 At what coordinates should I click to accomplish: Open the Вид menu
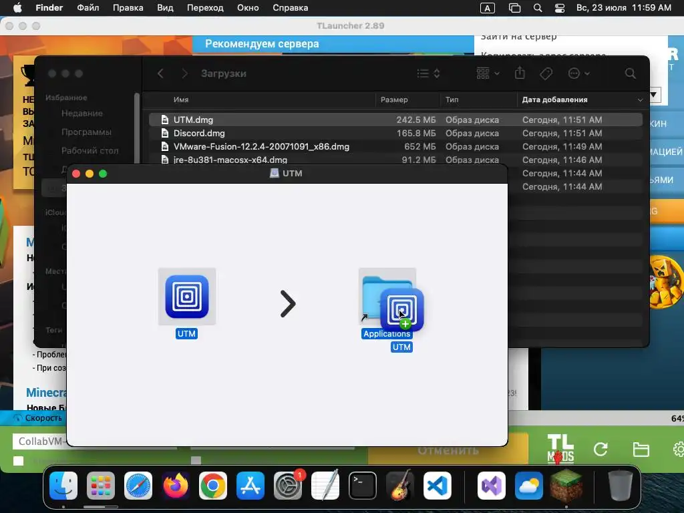click(x=165, y=8)
